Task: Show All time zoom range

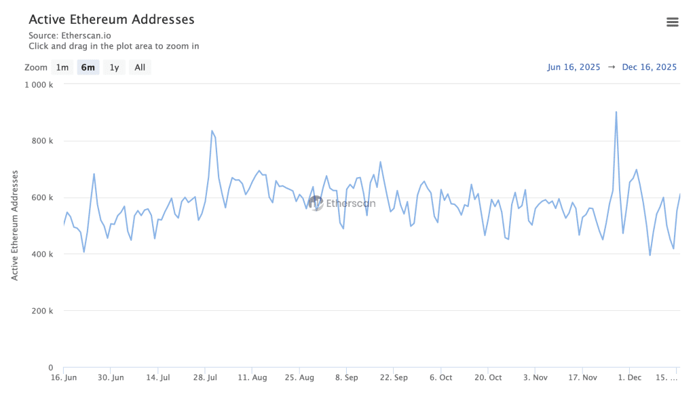Action: pyautogui.click(x=139, y=67)
